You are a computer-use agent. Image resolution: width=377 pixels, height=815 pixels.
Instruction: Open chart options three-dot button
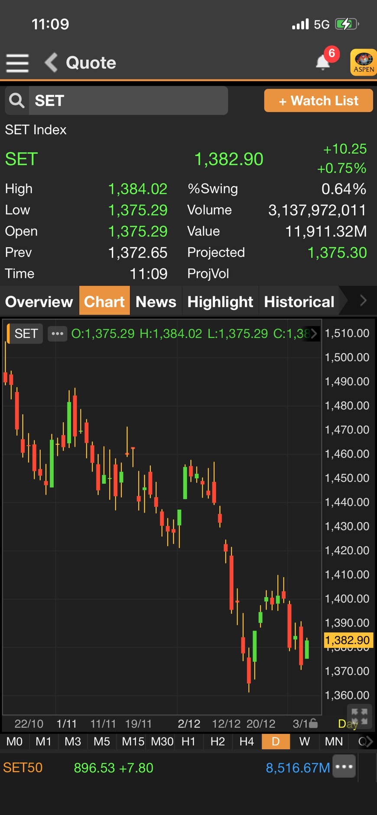pos(57,333)
